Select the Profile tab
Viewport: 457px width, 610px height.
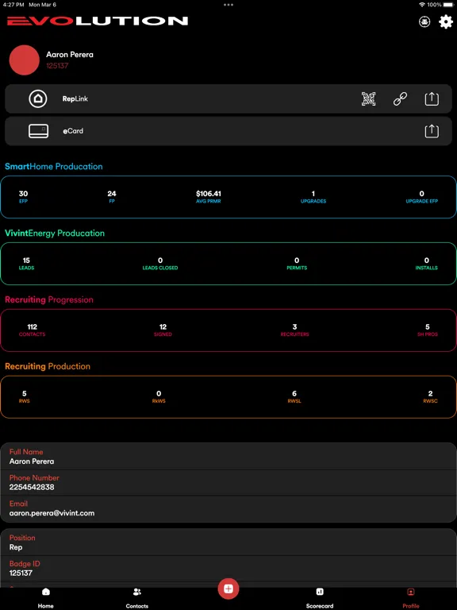[x=411, y=598]
